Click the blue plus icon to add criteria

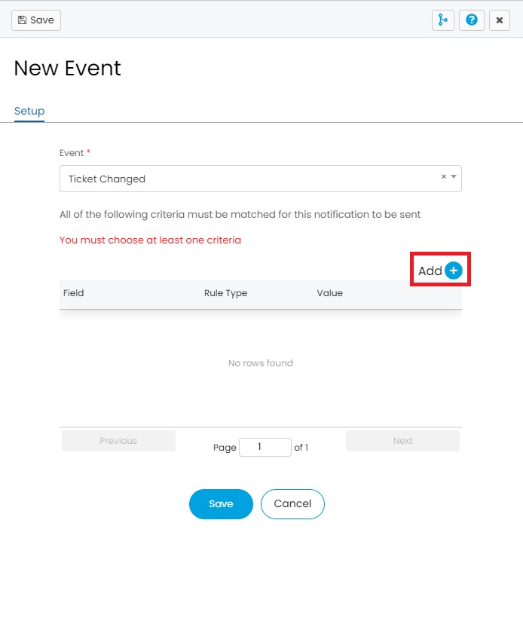(x=453, y=271)
